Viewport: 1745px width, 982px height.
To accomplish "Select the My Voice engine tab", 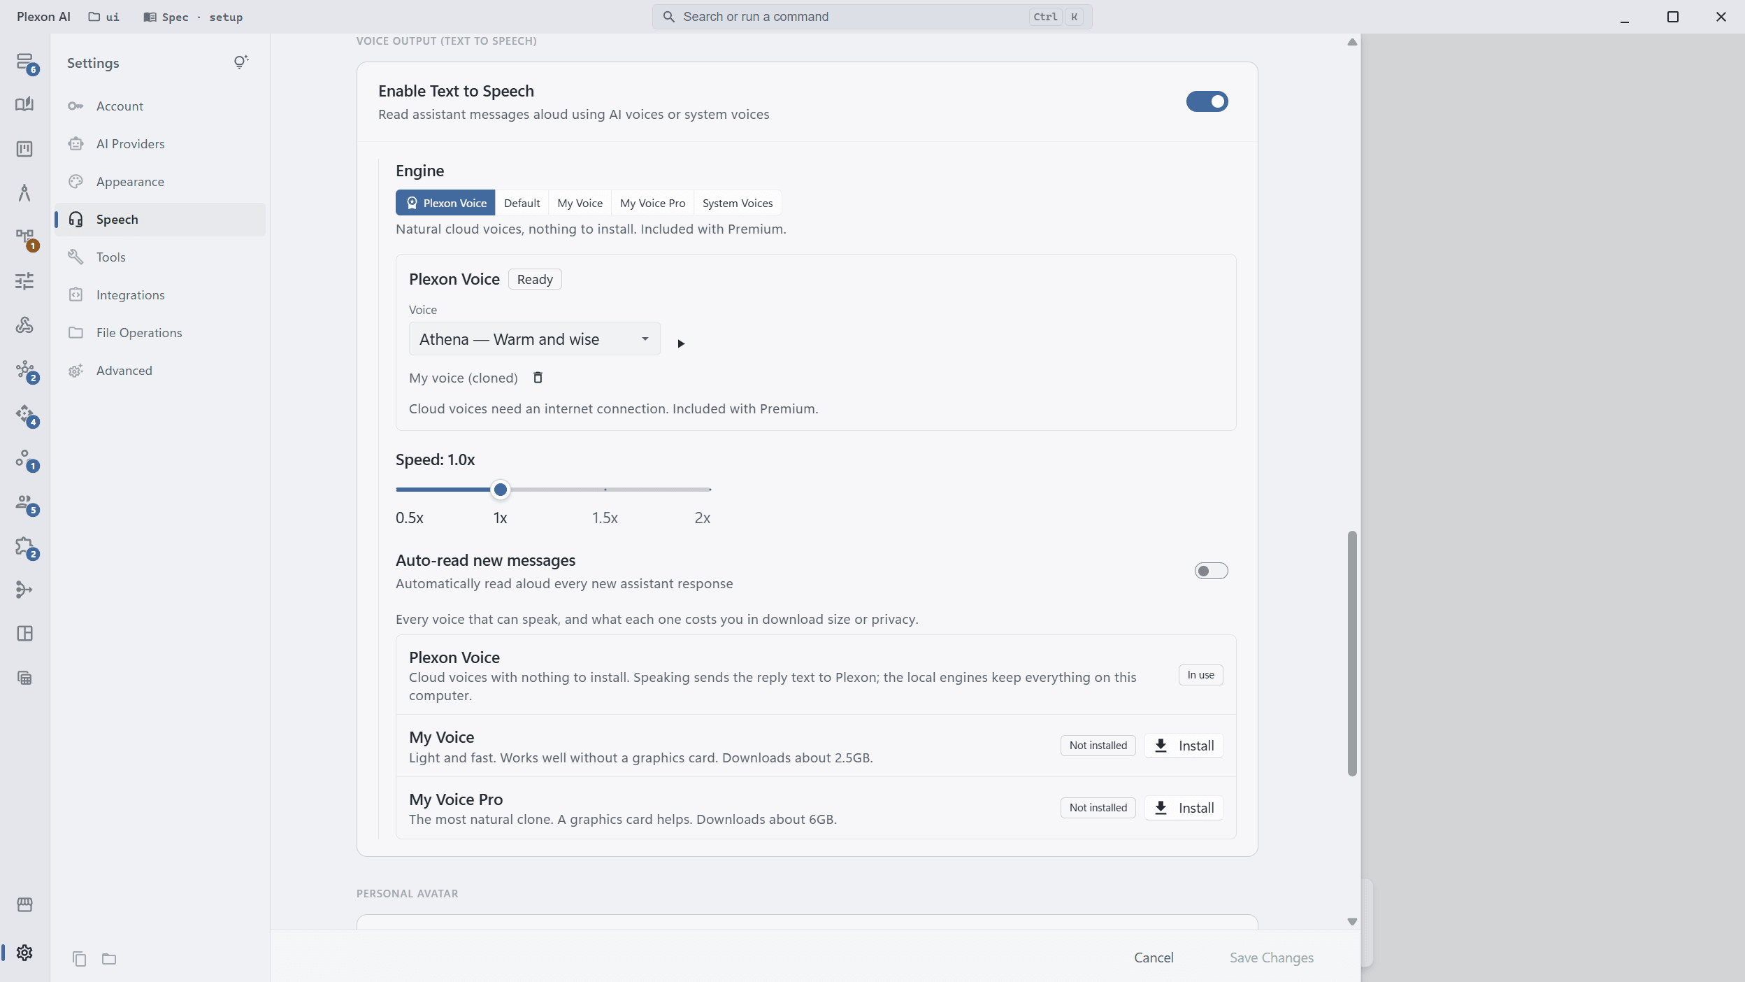I will click(580, 203).
